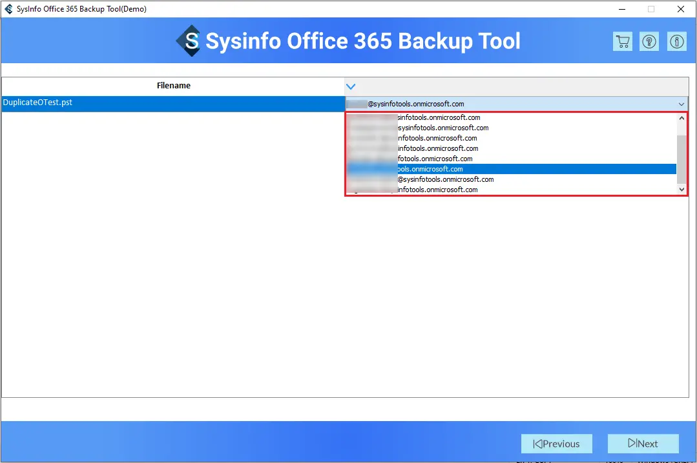The image size is (697, 463).
Task: Minimize the SysInfo Backup Tool window
Action: point(622,9)
